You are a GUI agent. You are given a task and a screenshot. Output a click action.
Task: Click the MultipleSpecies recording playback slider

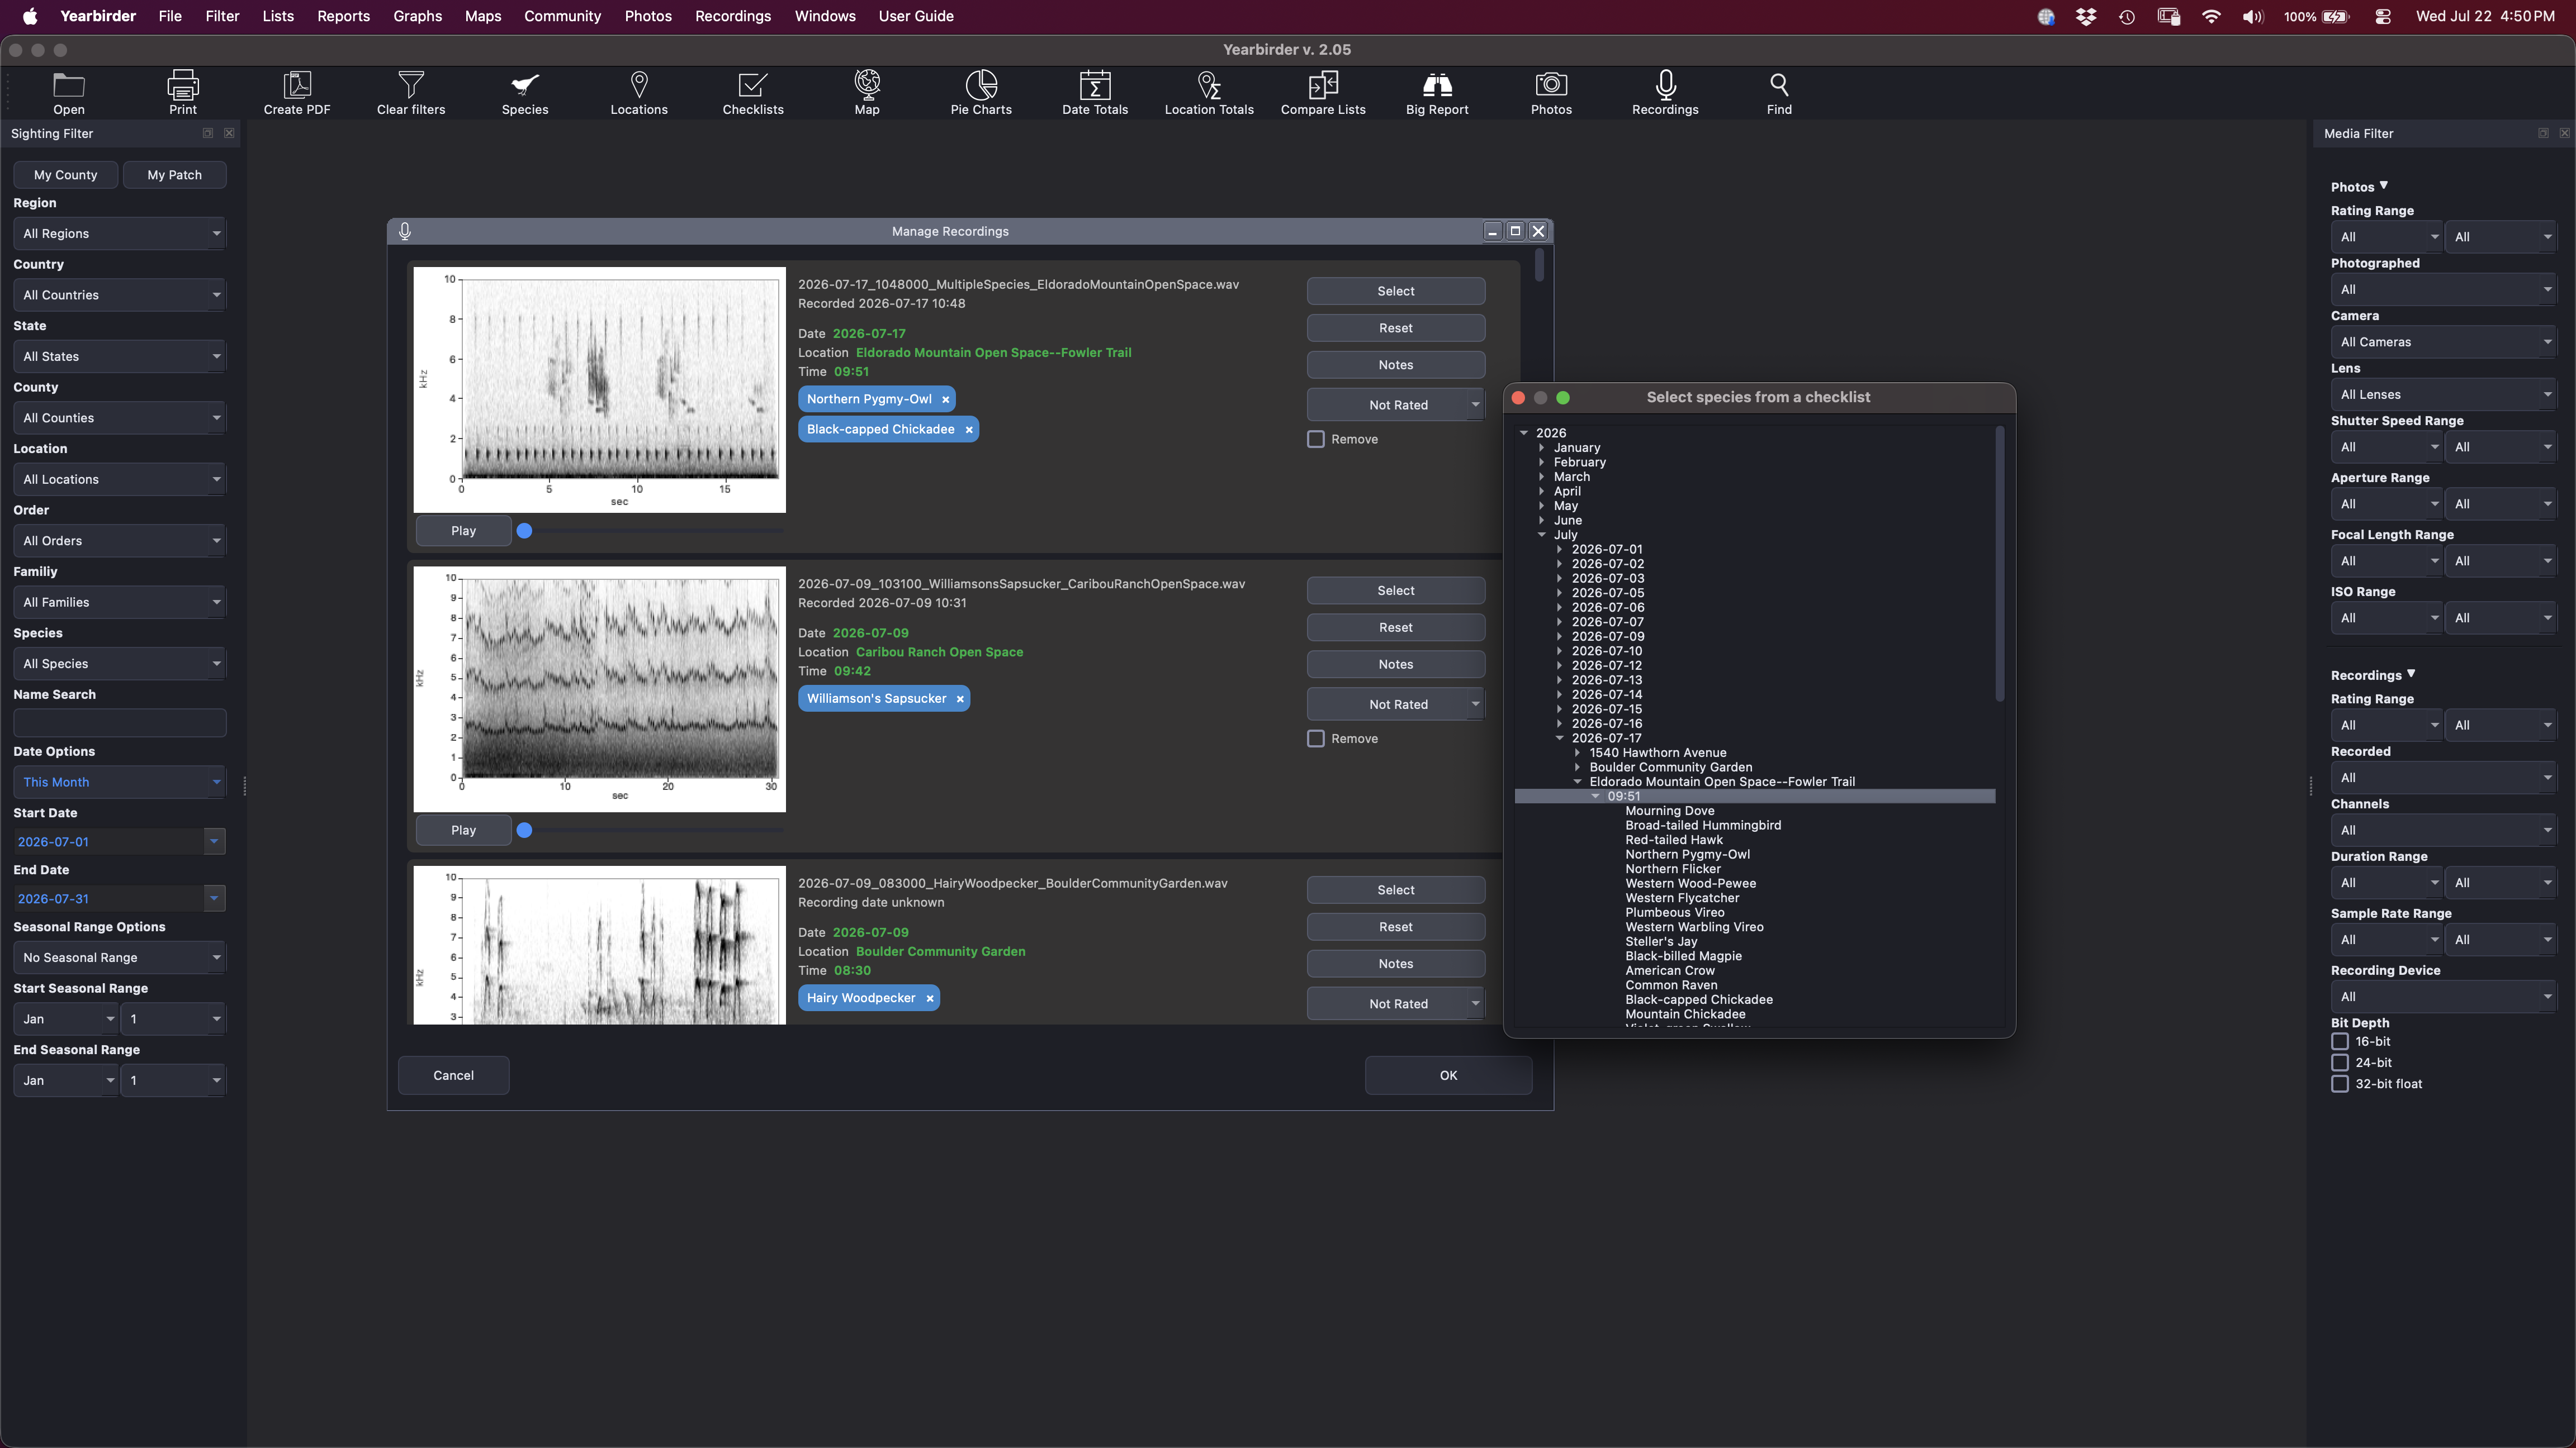(x=650, y=532)
